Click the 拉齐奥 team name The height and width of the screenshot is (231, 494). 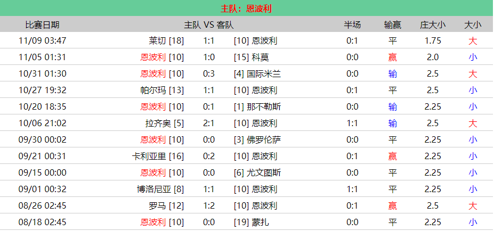(x=158, y=123)
